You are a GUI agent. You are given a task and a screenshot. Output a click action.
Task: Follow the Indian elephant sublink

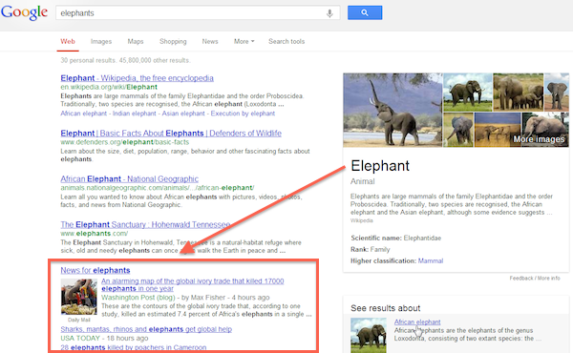(x=134, y=114)
